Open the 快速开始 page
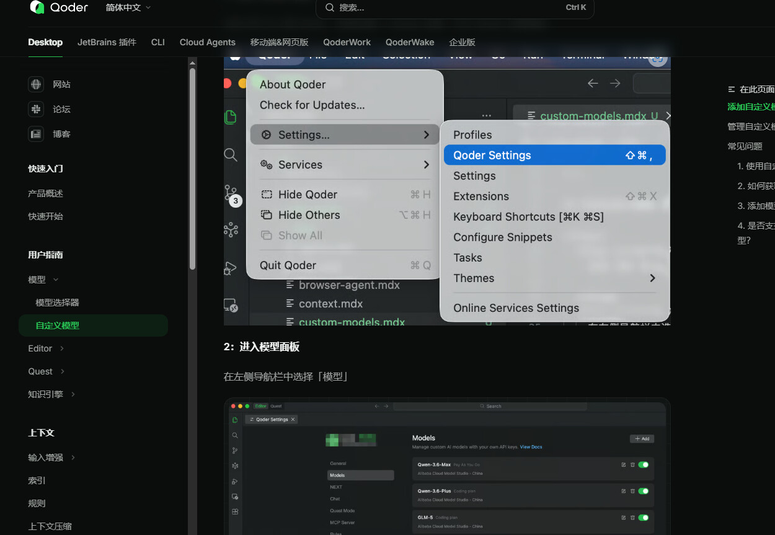775x535 pixels. tap(45, 216)
